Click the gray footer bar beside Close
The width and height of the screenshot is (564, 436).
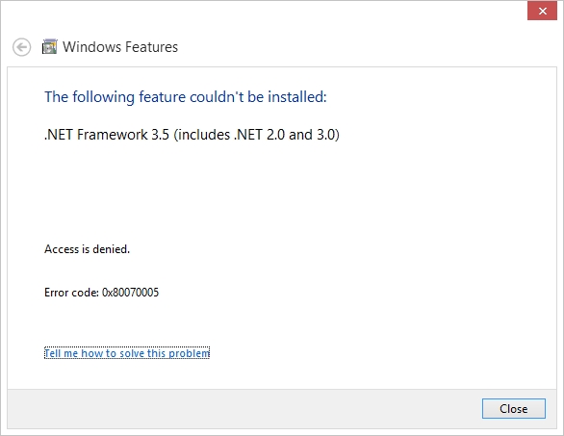[x=244, y=409]
